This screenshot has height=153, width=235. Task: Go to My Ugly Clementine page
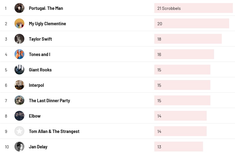tap(47, 24)
